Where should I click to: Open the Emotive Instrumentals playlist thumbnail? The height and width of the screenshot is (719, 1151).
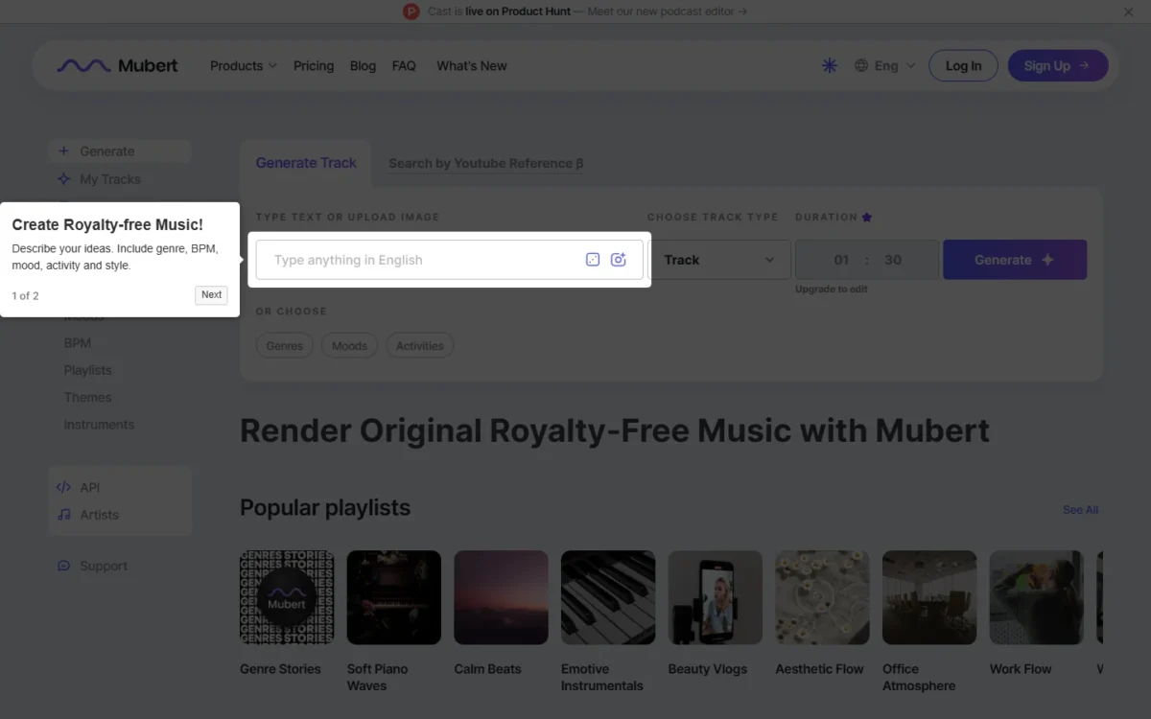[x=608, y=597]
